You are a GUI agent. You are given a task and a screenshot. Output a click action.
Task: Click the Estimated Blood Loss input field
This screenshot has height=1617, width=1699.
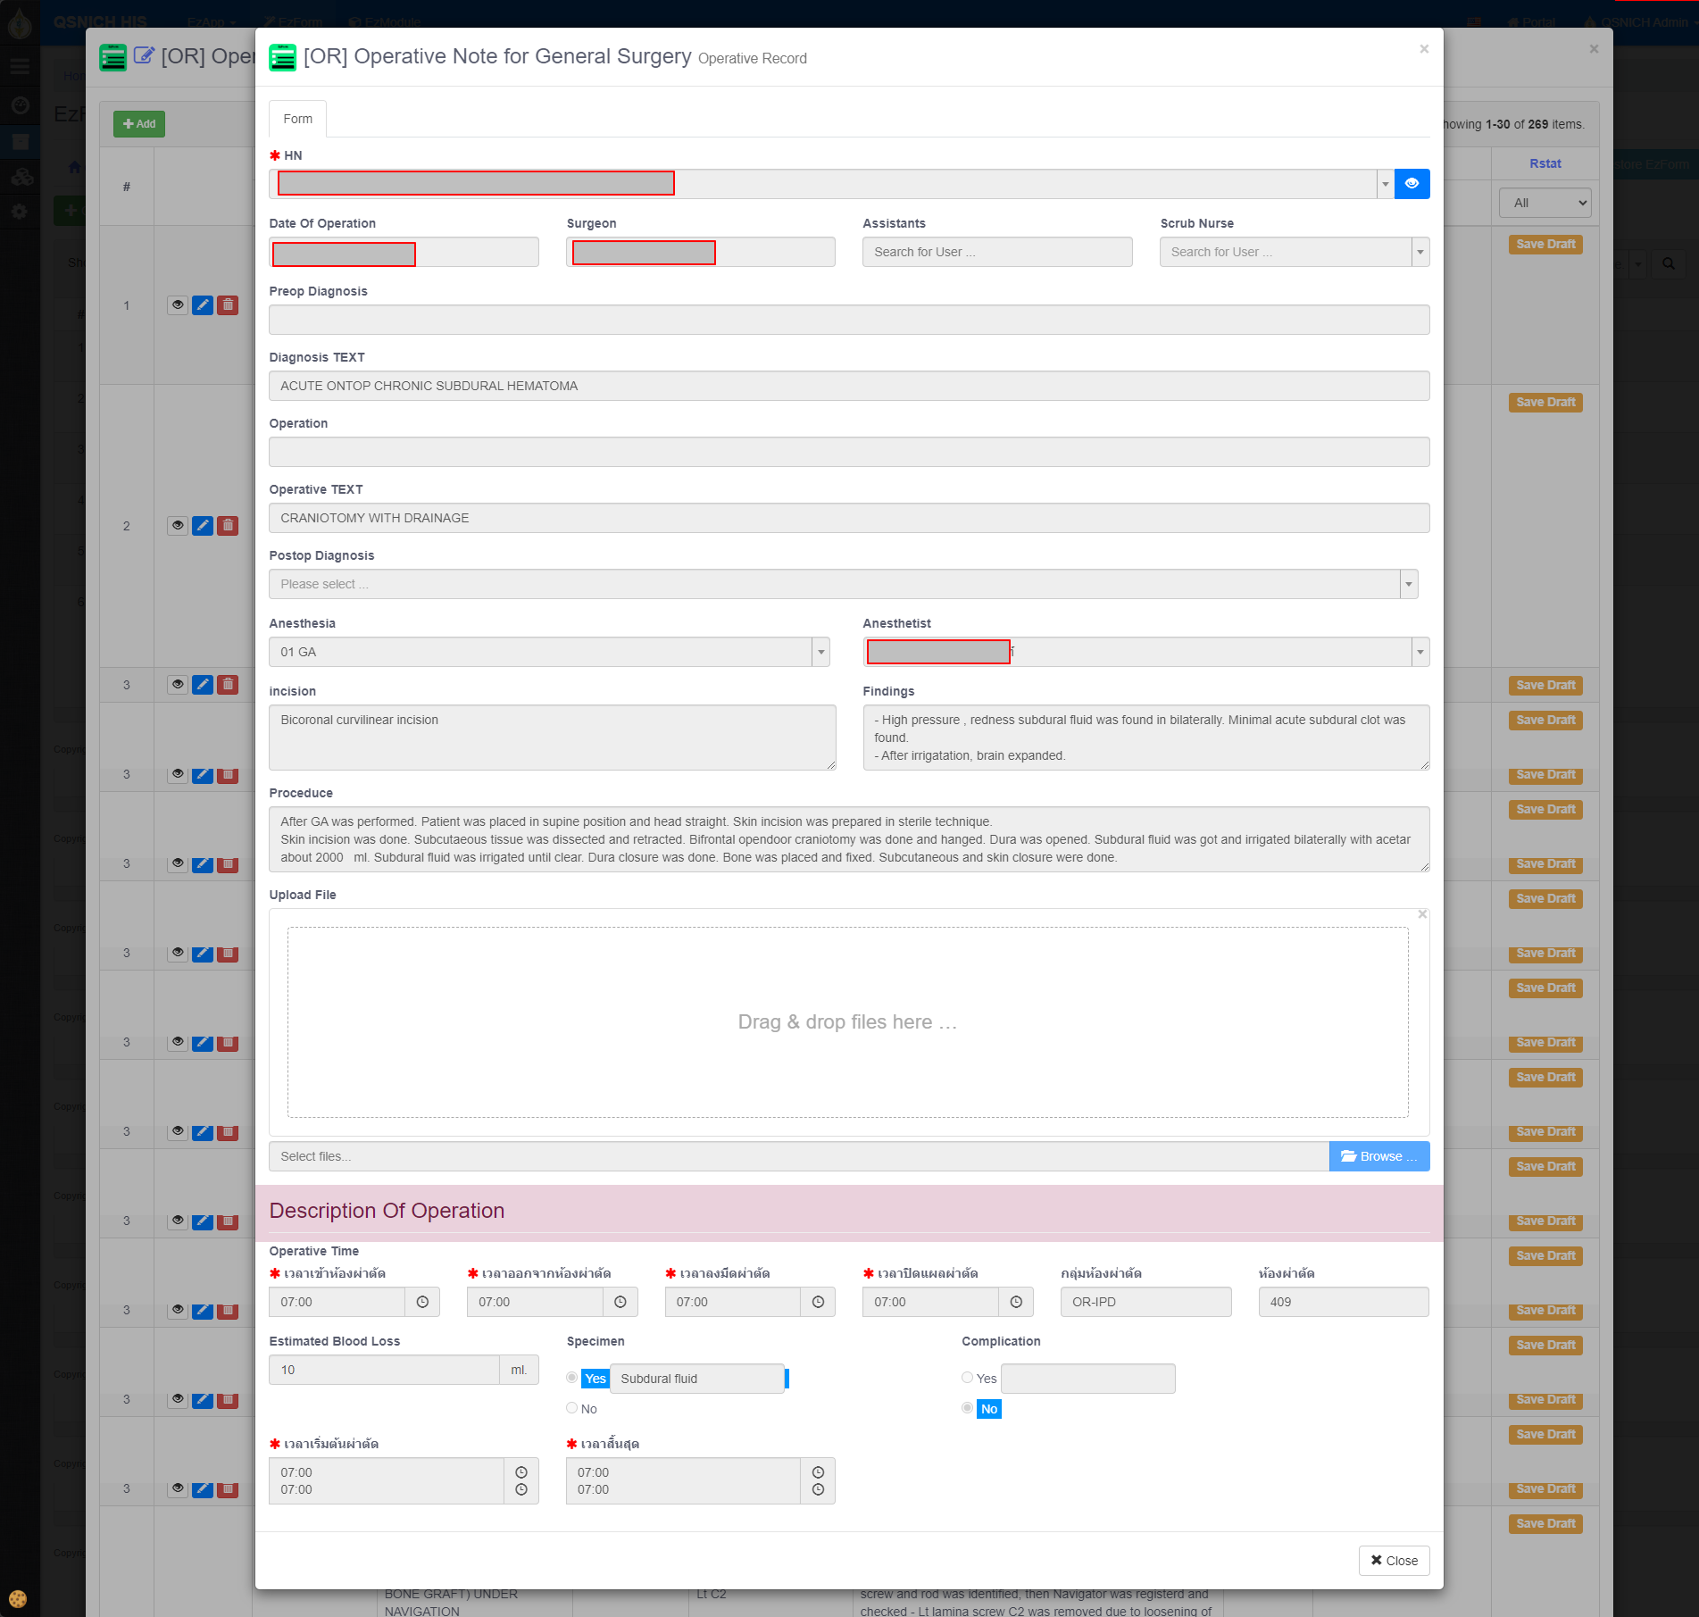pos(384,1370)
